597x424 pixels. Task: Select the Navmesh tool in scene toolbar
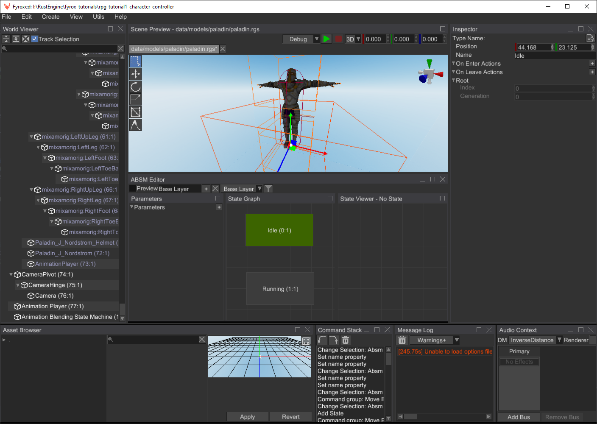pyautogui.click(x=135, y=112)
